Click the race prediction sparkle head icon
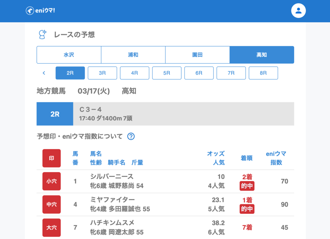 tap(42, 34)
